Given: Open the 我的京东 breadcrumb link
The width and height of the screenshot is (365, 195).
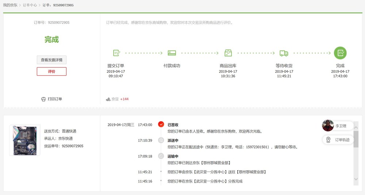Looking at the screenshot, I should click(x=10, y=5).
